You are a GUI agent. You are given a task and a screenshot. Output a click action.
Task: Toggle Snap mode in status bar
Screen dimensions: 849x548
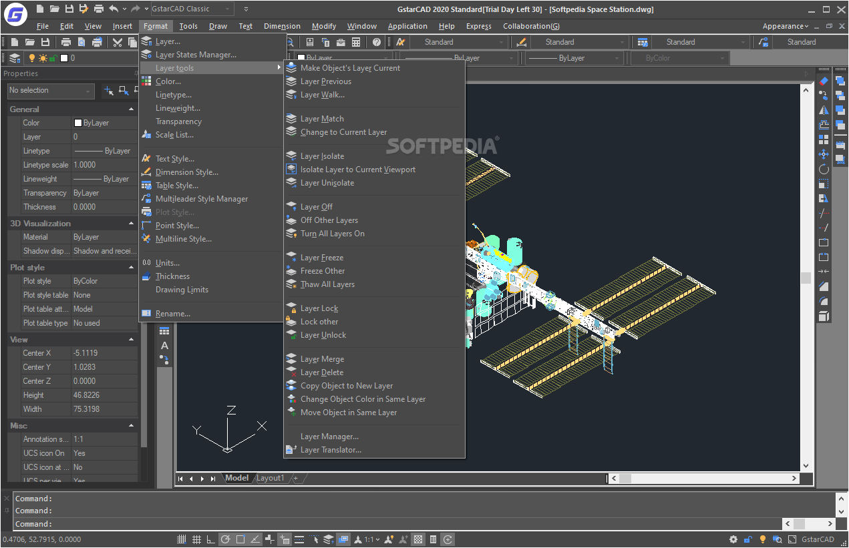(x=182, y=539)
